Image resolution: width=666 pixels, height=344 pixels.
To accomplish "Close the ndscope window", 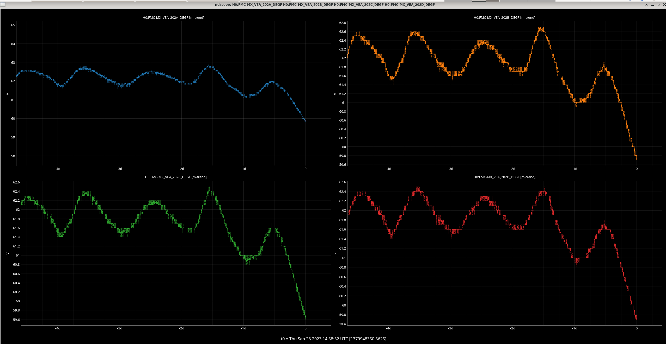I will pos(664,4).
